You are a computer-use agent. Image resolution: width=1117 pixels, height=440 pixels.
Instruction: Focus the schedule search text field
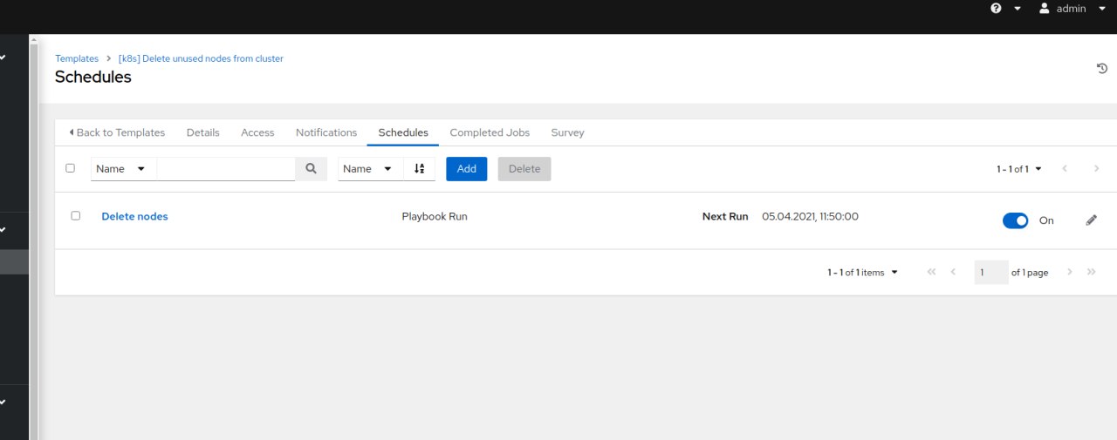pos(226,169)
